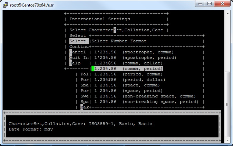Click the scrollbar up arrow
Viewport: 233px width, 146px height.
tap(227, 13)
